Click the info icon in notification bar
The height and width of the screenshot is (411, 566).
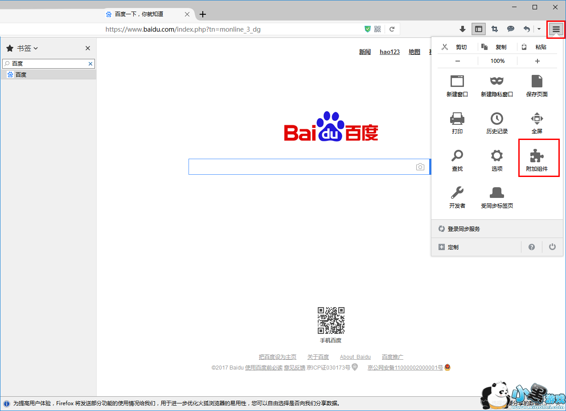(8, 403)
